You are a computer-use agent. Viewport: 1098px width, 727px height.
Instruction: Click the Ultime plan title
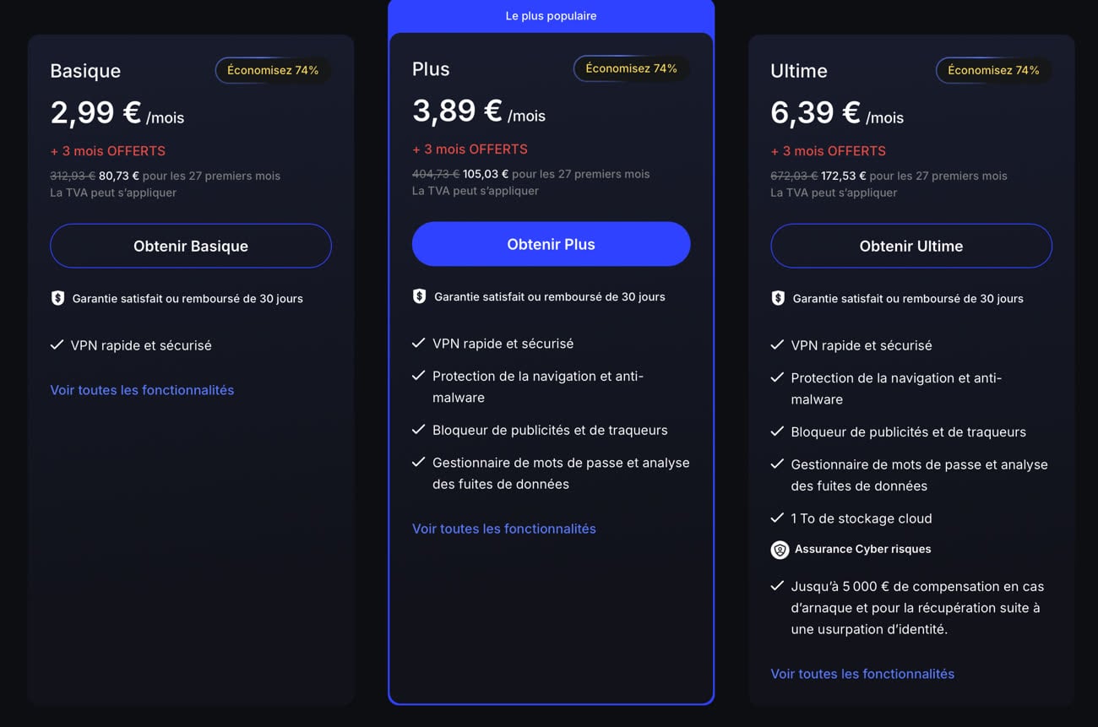tap(798, 71)
